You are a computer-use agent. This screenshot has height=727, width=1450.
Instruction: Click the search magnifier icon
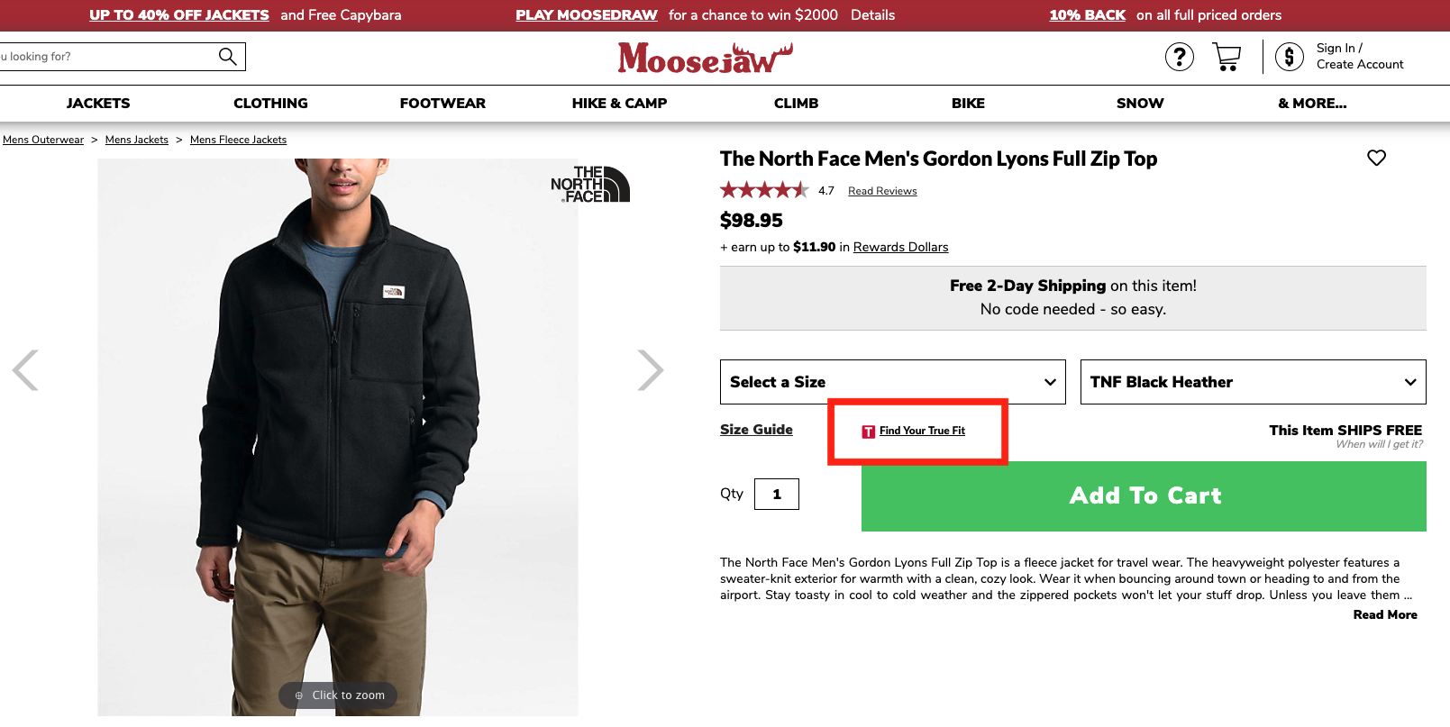pyautogui.click(x=228, y=57)
